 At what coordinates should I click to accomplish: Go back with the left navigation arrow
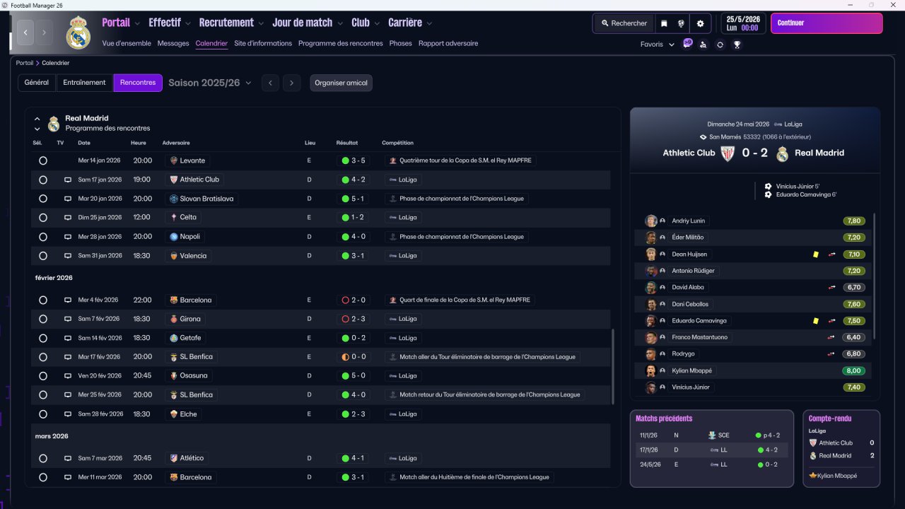(x=26, y=32)
